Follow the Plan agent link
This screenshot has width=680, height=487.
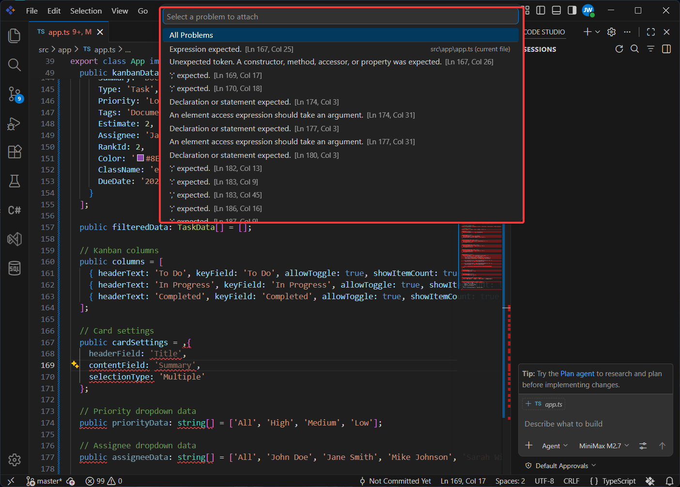[x=577, y=374]
